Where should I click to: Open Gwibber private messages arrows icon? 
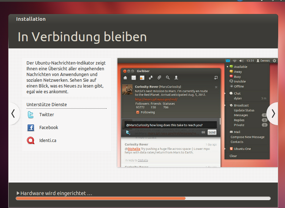[x=151, y=78]
